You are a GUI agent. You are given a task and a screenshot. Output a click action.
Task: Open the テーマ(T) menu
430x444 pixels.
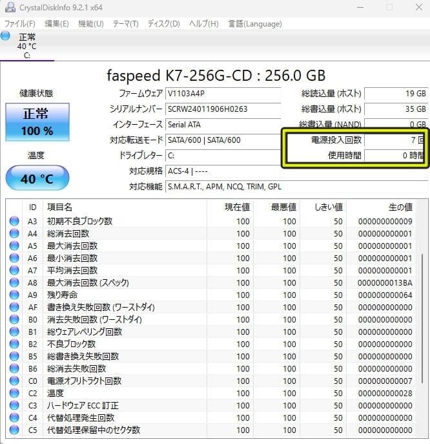[x=126, y=24]
